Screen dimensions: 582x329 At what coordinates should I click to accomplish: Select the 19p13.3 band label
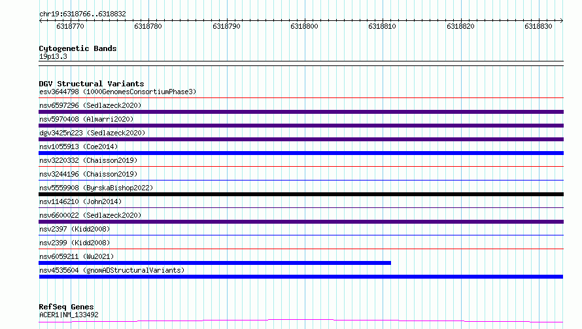(53, 56)
